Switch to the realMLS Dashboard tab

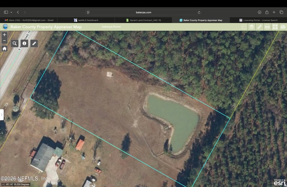86,20
